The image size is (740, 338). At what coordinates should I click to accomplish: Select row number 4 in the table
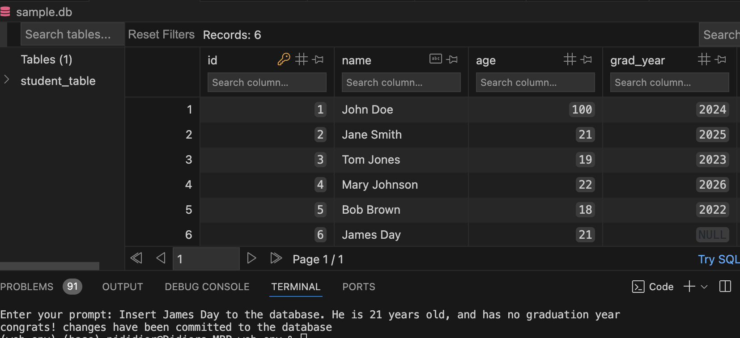click(189, 185)
